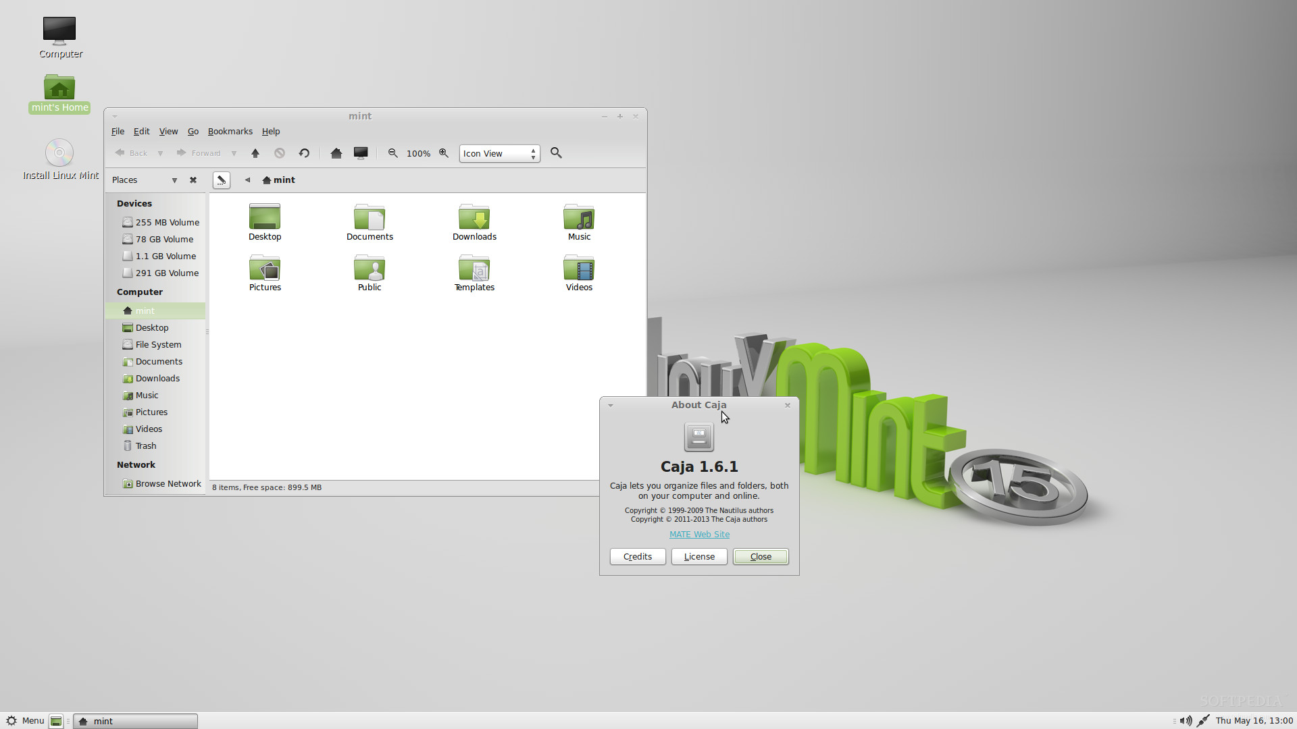The image size is (1297, 729).
Task: Open Downloads in Places sidebar
Action: tap(155, 378)
